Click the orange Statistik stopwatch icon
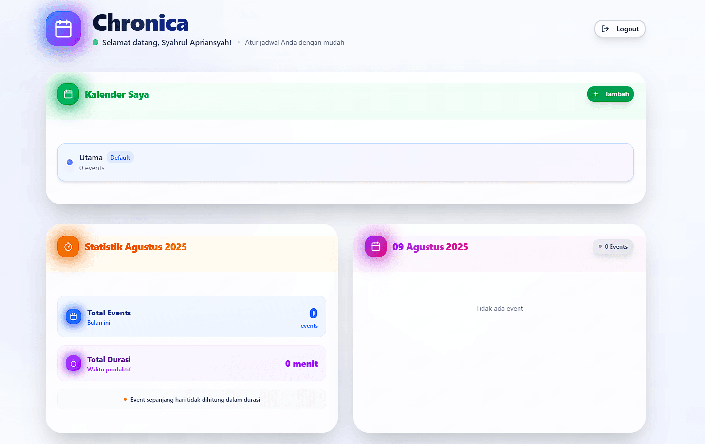The image size is (705, 444). pos(68,247)
